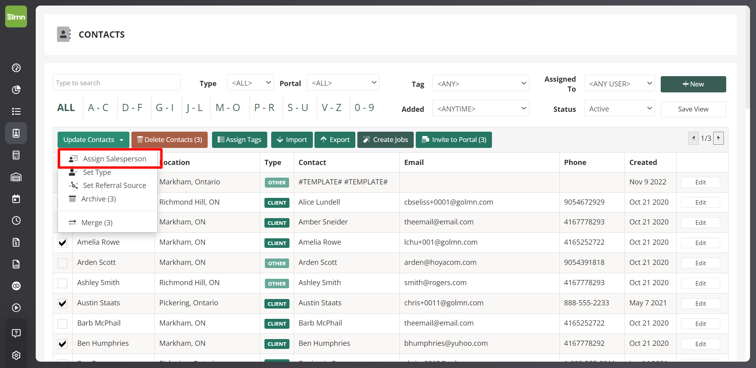
Task: Filter contacts by D - F
Action: pyautogui.click(x=132, y=107)
